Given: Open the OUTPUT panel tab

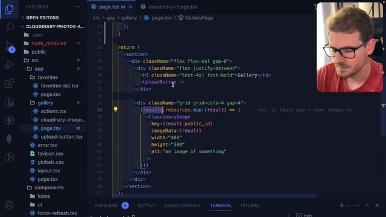Looking at the screenshot, I should 146,205.
